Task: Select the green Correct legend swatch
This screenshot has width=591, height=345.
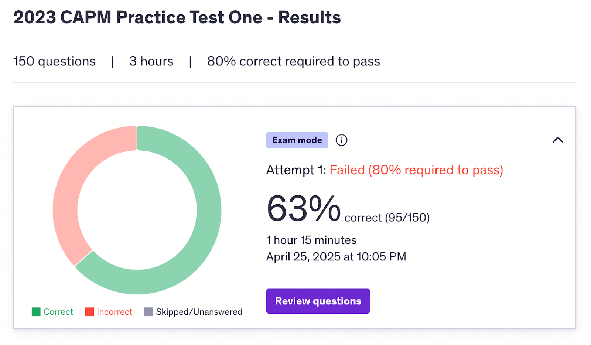Action: tap(36, 312)
